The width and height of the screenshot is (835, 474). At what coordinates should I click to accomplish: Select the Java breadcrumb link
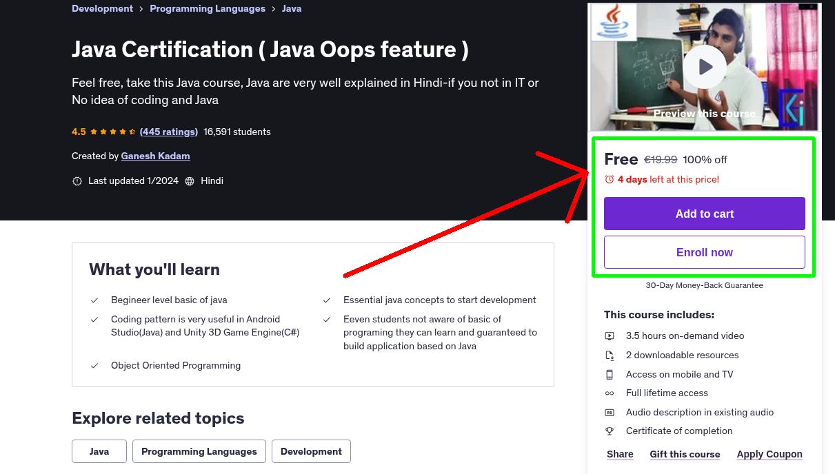[291, 8]
